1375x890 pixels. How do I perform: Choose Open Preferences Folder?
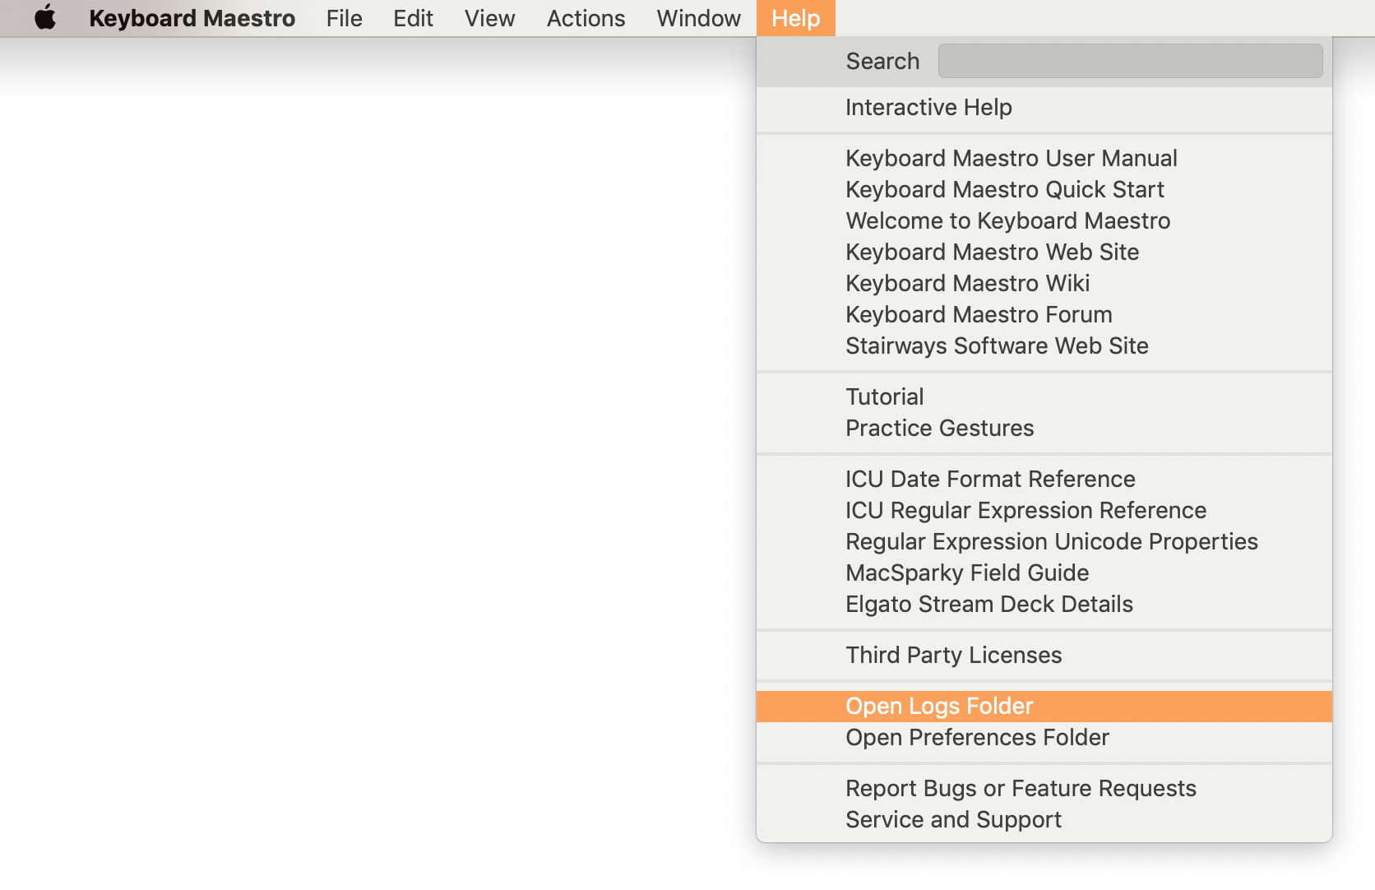click(1044, 737)
